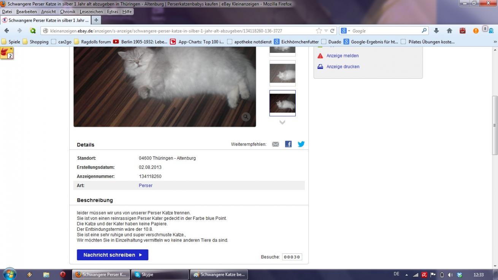
Task: Open the Ragdolls forum bookmark
Action: 92,42
